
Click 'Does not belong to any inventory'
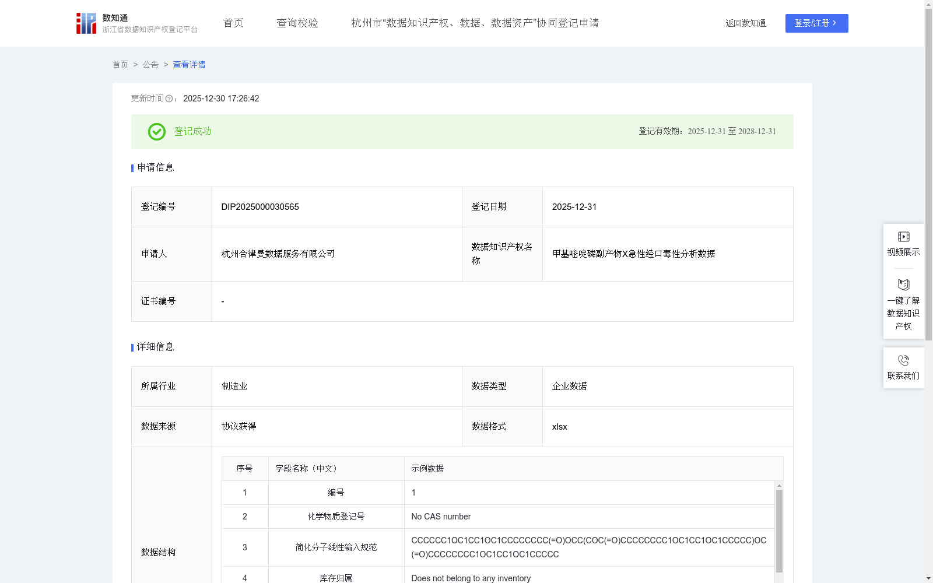[x=471, y=578]
